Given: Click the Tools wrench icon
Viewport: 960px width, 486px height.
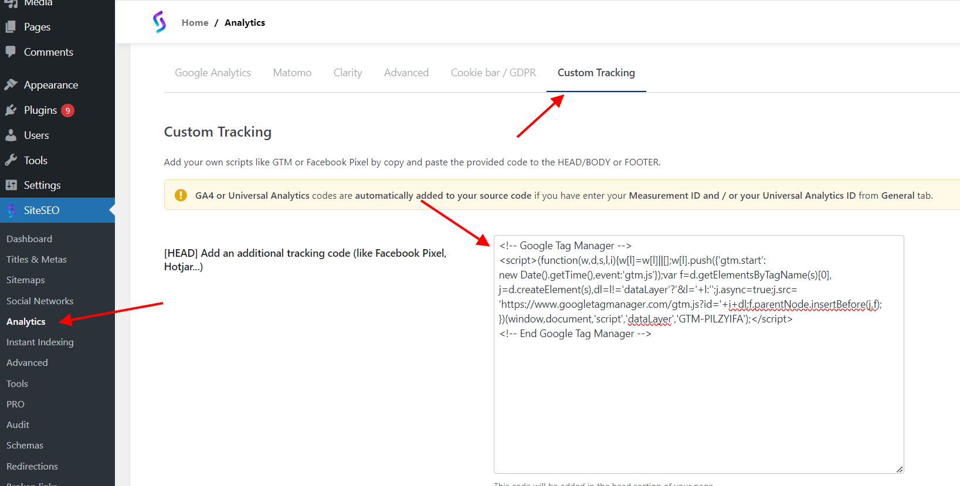Looking at the screenshot, I should point(11,160).
